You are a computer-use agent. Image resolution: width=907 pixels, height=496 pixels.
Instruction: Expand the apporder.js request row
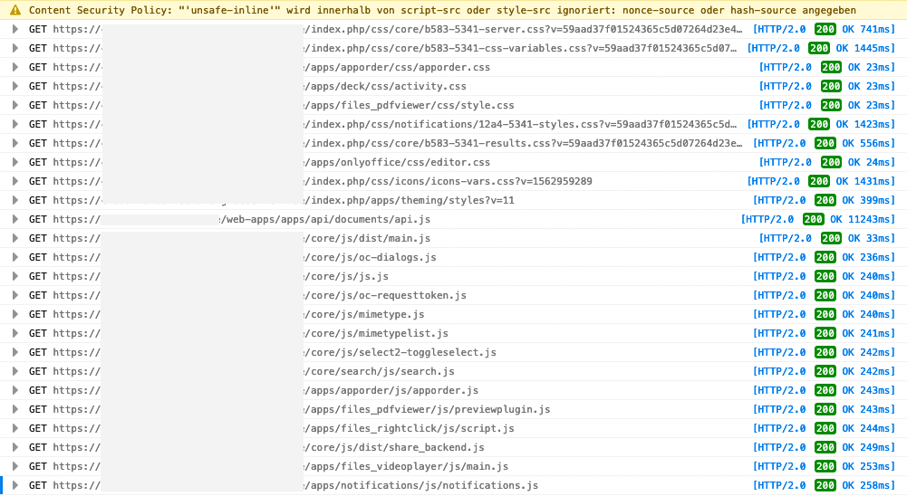click(15, 390)
